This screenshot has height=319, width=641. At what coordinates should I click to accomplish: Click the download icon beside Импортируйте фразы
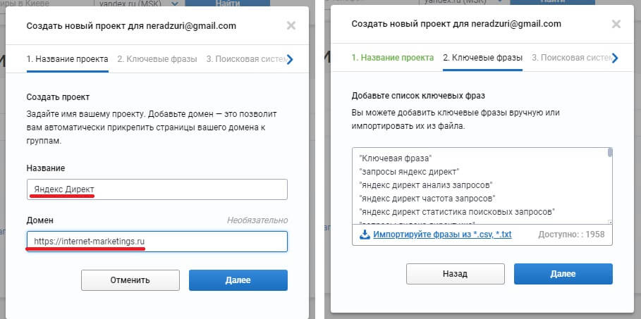pyautogui.click(x=365, y=234)
